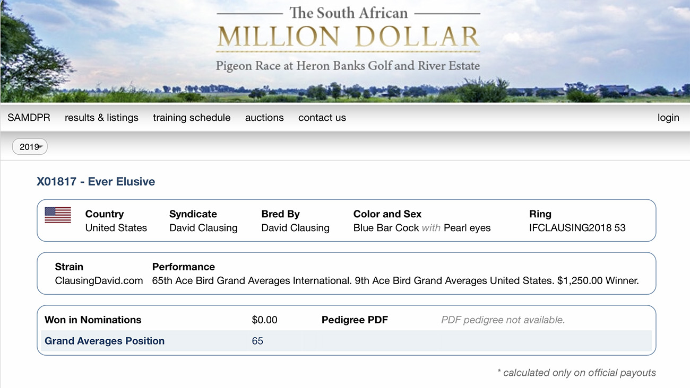This screenshot has width=690, height=388.
Task: Open the results & listings menu
Action: coord(101,118)
